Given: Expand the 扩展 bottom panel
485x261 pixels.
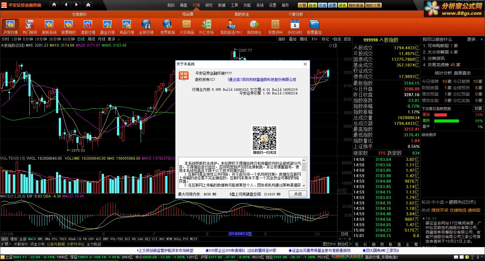Looking at the screenshot, I should click(6, 244).
